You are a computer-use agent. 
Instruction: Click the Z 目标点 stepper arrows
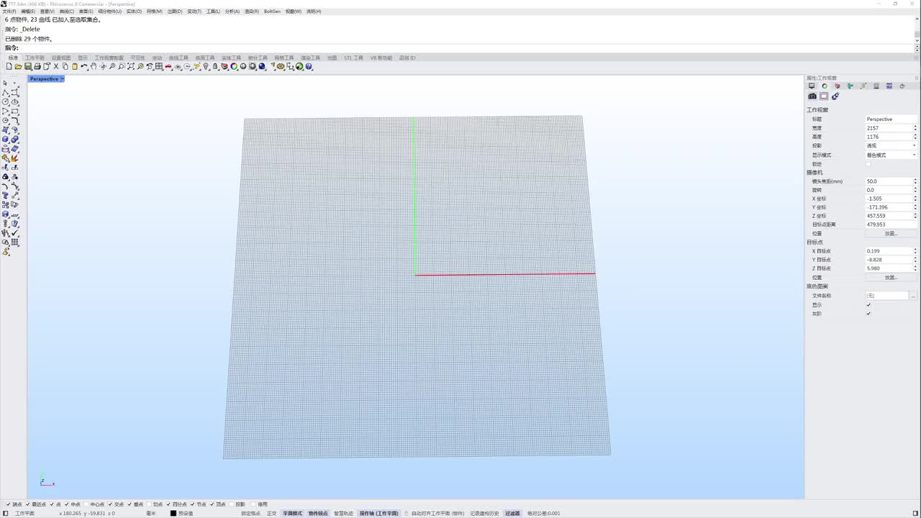915,268
